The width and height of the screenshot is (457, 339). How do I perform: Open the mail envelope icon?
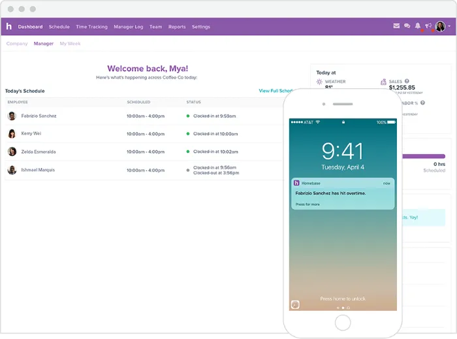coord(396,26)
